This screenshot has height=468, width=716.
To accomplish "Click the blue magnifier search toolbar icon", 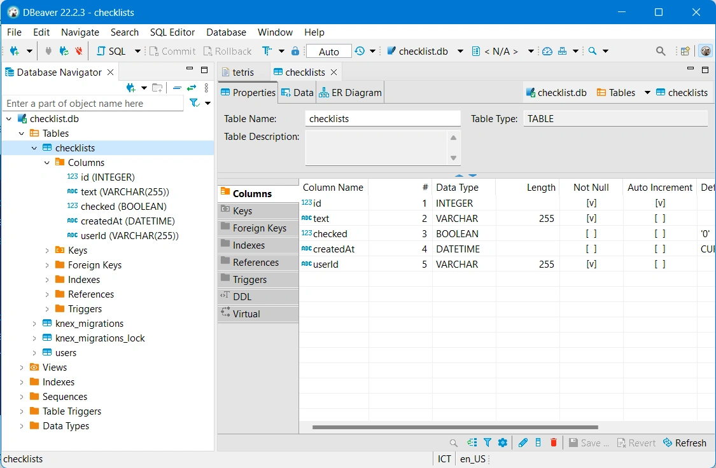I will [x=593, y=51].
